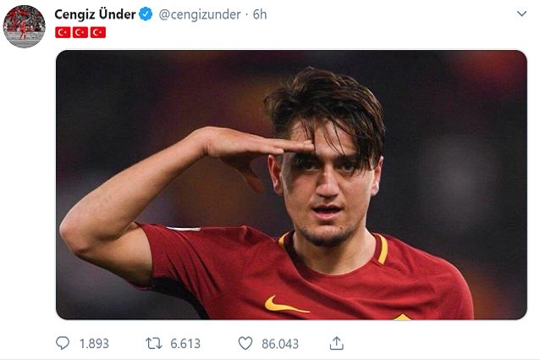Image resolution: width=540 pixels, height=360 pixels.
Task: Click the 6.613 retweets count
Action: (x=185, y=343)
